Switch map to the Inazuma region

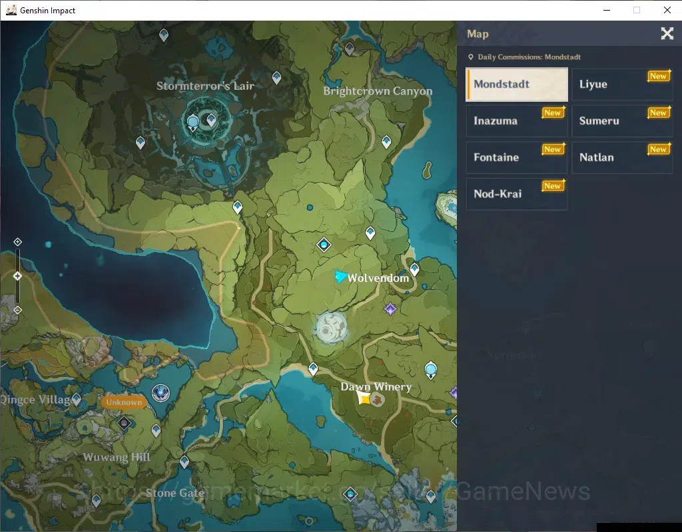coord(517,121)
